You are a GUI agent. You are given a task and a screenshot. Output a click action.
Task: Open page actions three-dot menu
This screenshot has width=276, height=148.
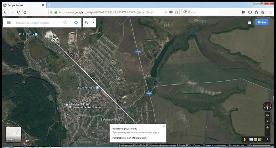pos(165,12)
